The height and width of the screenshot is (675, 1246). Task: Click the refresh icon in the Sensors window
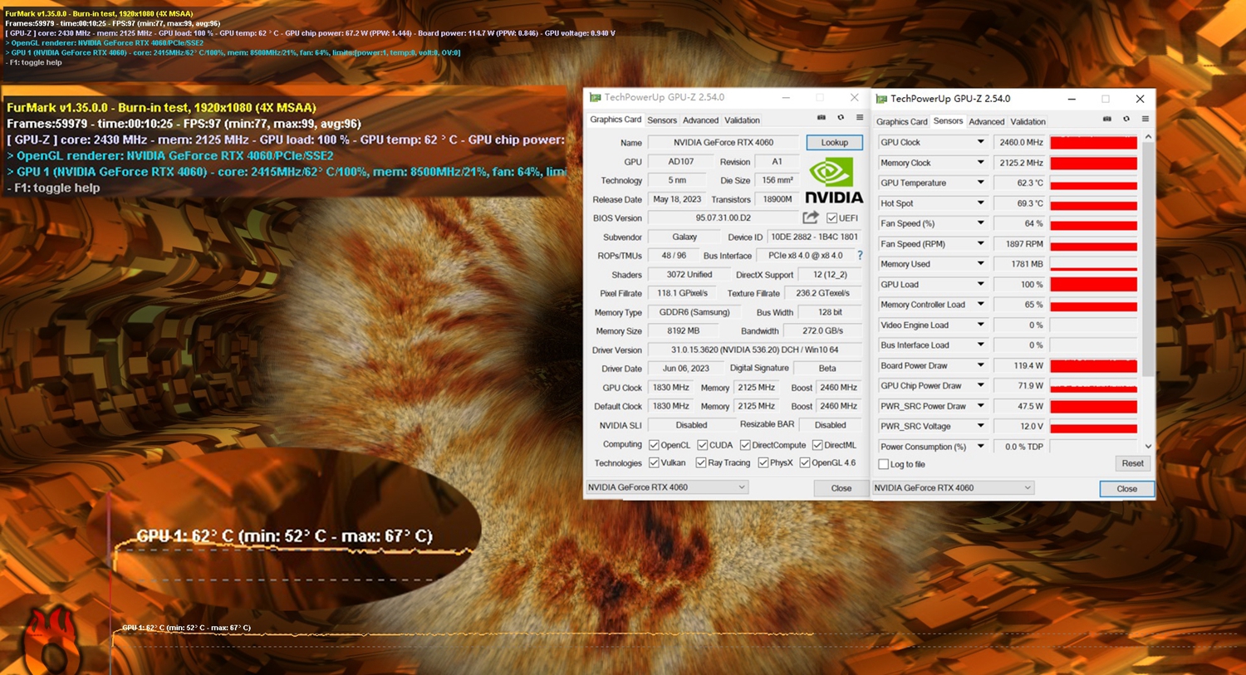[x=1126, y=120]
